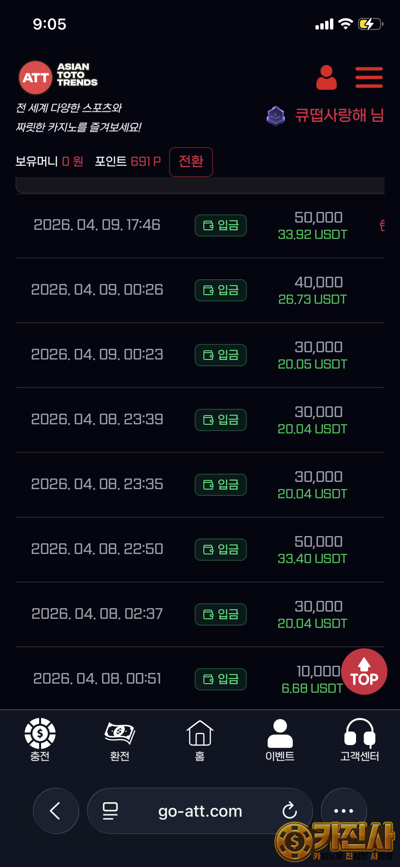Open 환전 from the bottom bar
This screenshot has width=400, height=867.
click(120, 740)
